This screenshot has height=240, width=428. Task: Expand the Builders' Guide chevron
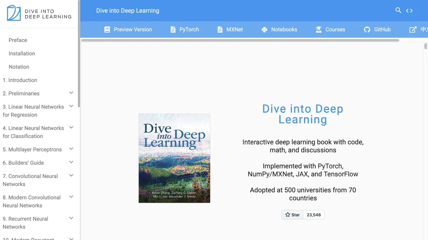coord(71,162)
